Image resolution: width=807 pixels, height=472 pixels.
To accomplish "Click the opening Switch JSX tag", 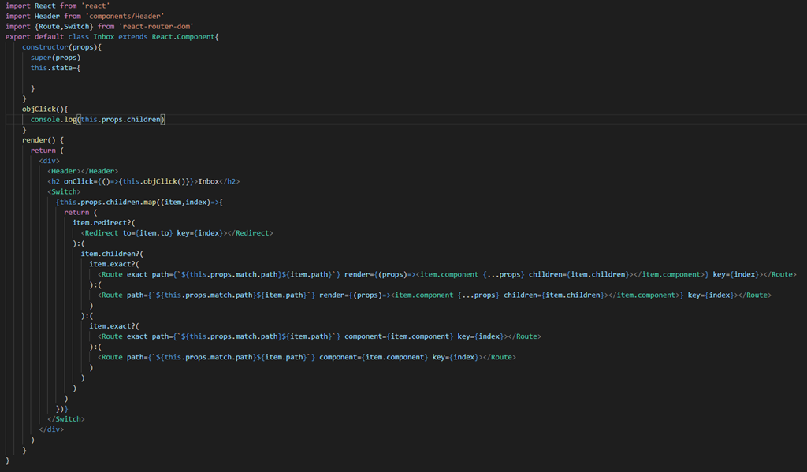I will (x=64, y=191).
